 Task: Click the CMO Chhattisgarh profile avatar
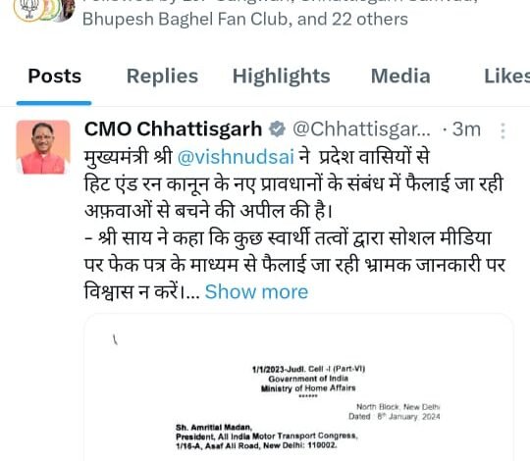tap(43, 147)
